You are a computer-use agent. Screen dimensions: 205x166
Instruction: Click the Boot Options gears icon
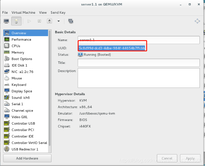click(x=7, y=59)
